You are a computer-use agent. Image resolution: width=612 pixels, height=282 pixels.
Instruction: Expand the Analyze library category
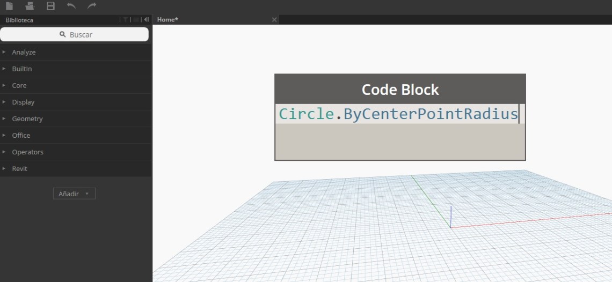coord(24,53)
